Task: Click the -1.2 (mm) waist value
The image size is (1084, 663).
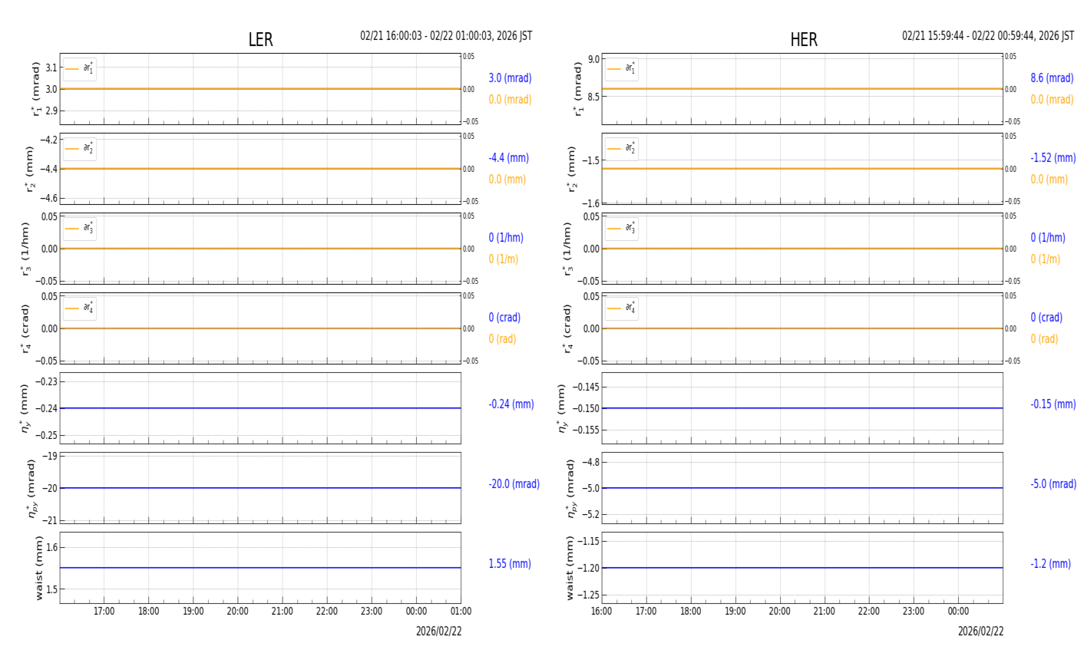Action: [x=1050, y=564]
